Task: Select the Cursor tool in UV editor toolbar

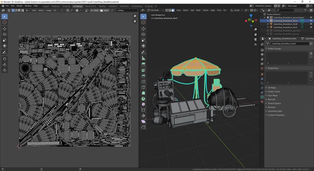Action: pyautogui.click(x=4, y=23)
